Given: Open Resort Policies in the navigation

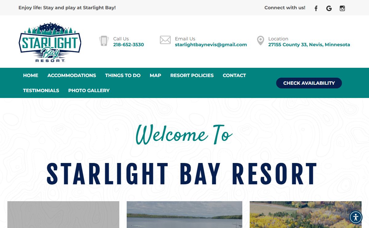Looking at the screenshot, I should pos(192,75).
